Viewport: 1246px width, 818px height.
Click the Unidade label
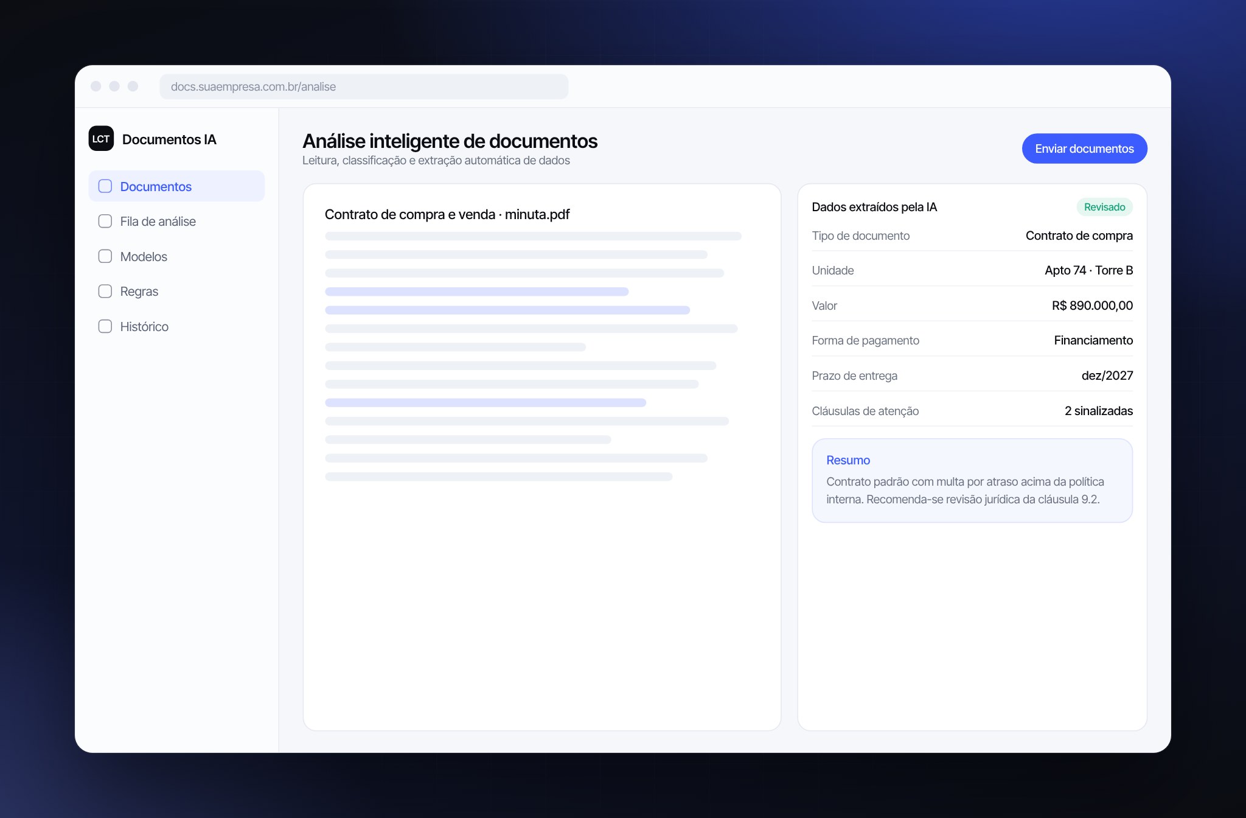point(832,270)
